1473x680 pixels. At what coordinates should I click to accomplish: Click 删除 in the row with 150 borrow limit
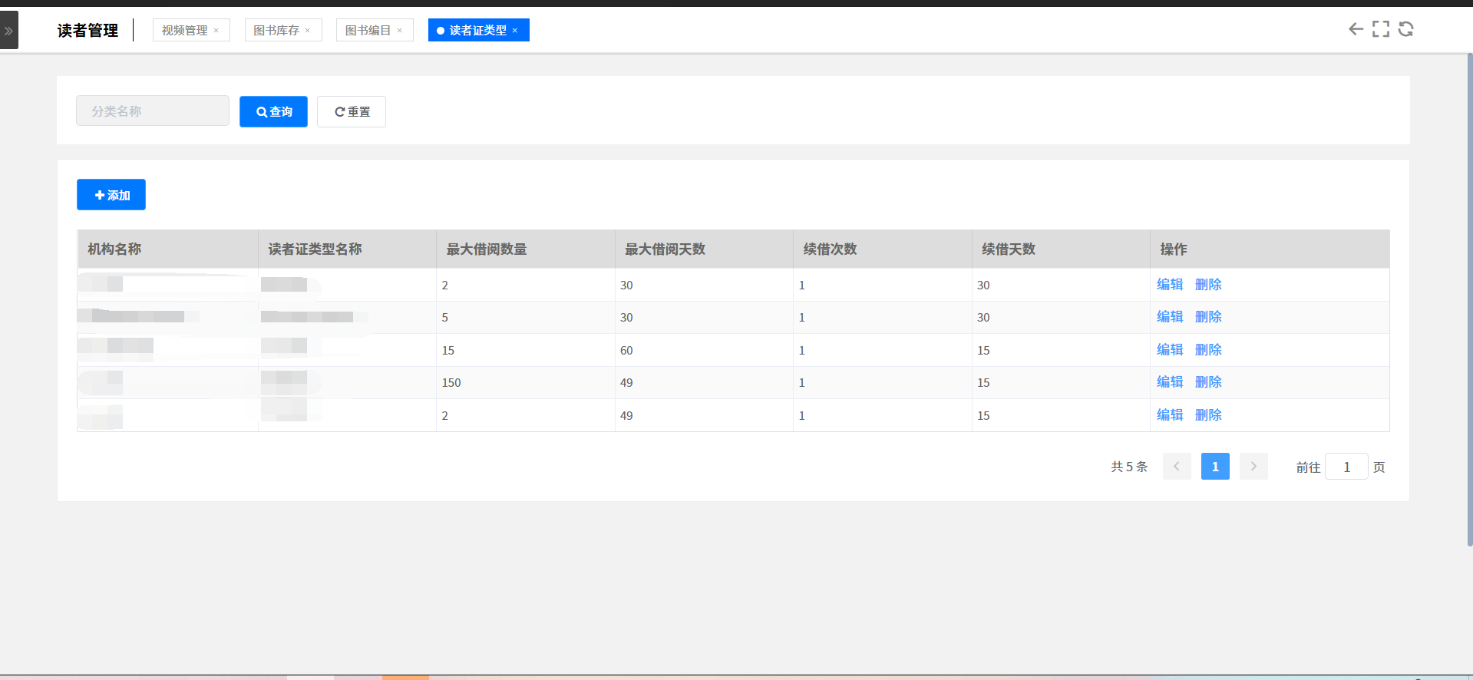tap(1207, 382)
